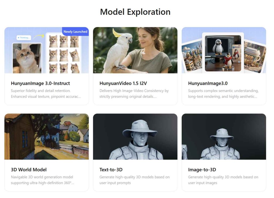Click the Model Exploration heading
Screen dimensions: 274x198
[x=135, y=12]
